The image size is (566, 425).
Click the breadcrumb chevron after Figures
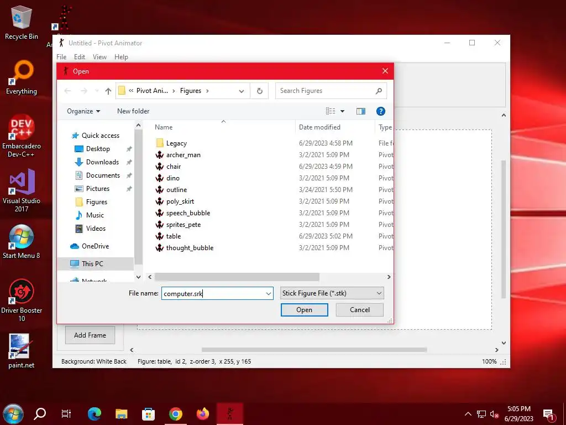coord(207,91)
